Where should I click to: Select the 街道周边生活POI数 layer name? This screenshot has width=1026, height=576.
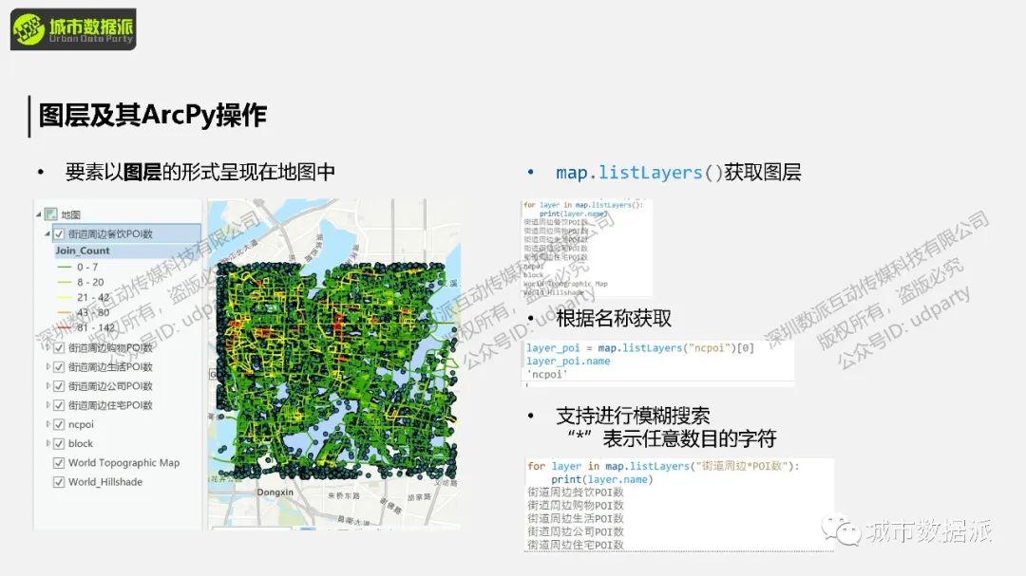(x=110, y=367)
